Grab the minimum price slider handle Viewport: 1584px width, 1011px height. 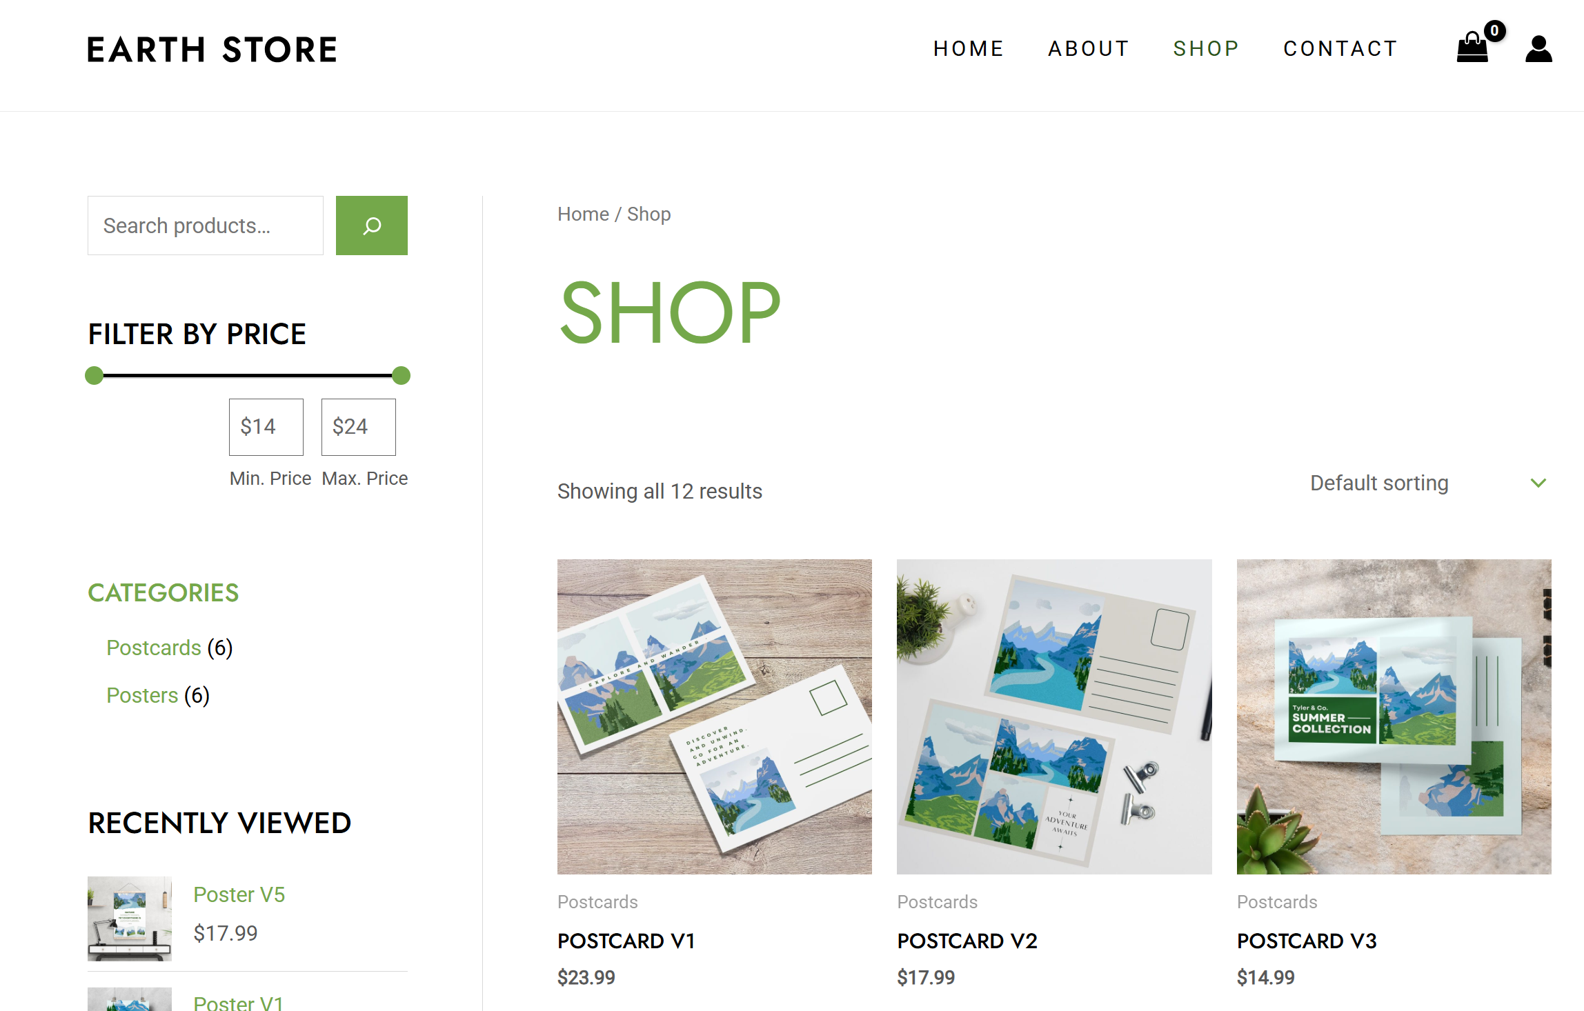(94, 376)
